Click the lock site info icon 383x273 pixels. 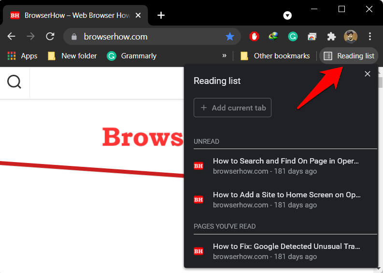point(74,37)
